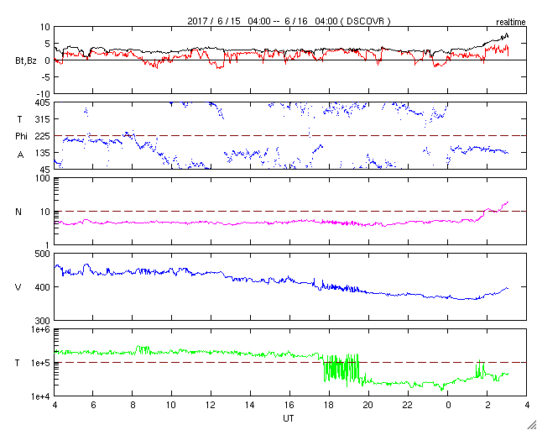
Task: Select the "16" hour tick on the UT axis
Action: 290,405
